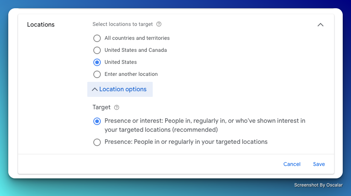Screen dimensions: 351x196
Task: Choose the United States and Canada radio button
Action: pos(97,50)
